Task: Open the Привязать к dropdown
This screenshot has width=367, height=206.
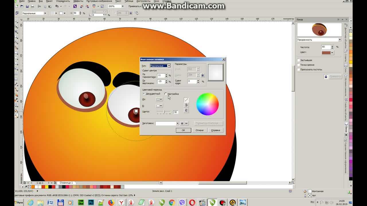Action: click(x=135, y=6)
